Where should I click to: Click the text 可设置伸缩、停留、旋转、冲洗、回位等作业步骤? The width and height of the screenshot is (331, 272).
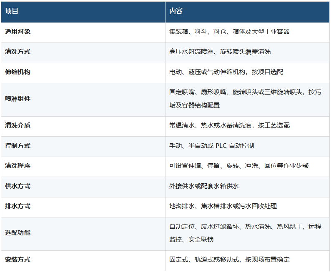239,166
